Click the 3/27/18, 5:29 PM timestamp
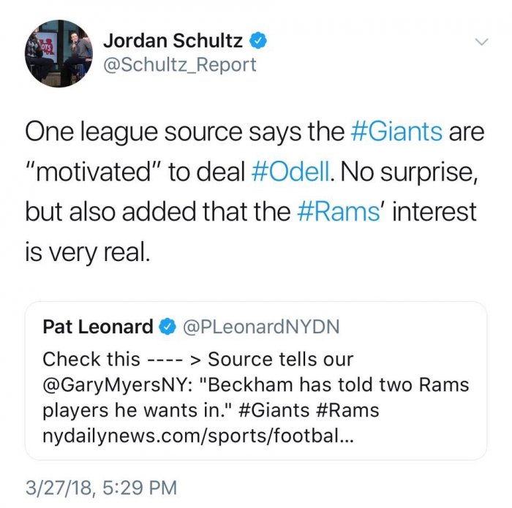The image size is (512, 508). tap(100, 486)
